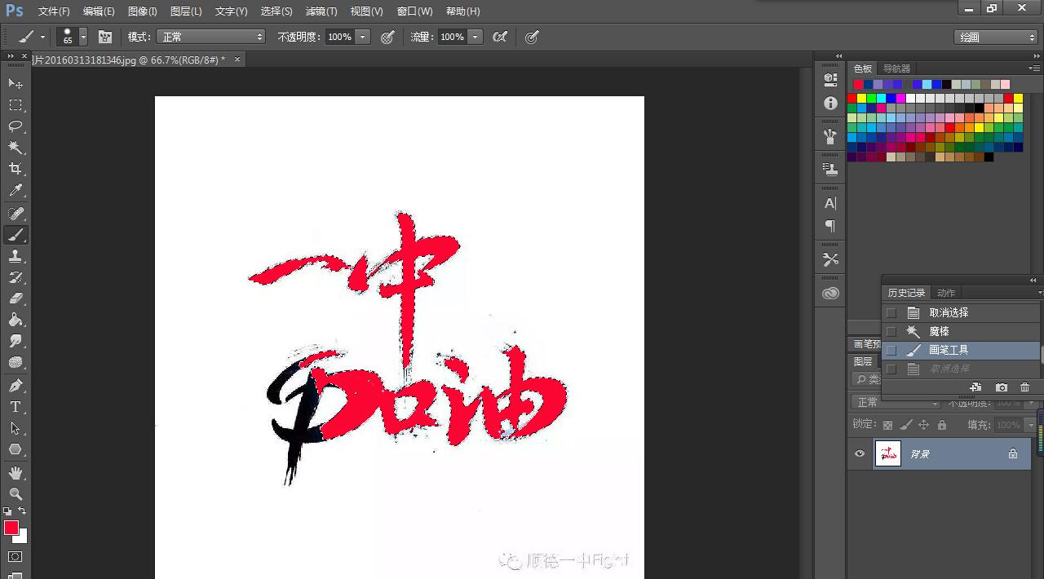The width and height of the screenshot is (1044, 579).
Task: Open the 模式 blending mode dropdown
Action: [x=210, y=37]
